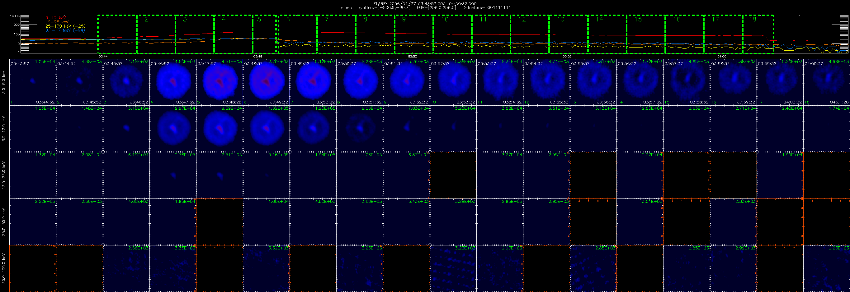This screenshot has width=850, height=292.
Task: Open the 50.0-100.0 keV image peaking 2.23E+03
Action: [x=827, y=268]
